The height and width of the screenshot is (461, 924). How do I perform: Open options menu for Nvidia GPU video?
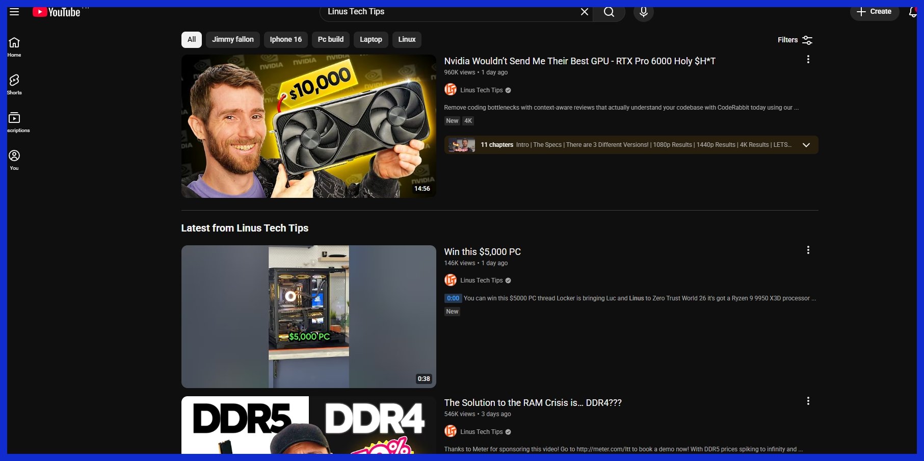808,60
